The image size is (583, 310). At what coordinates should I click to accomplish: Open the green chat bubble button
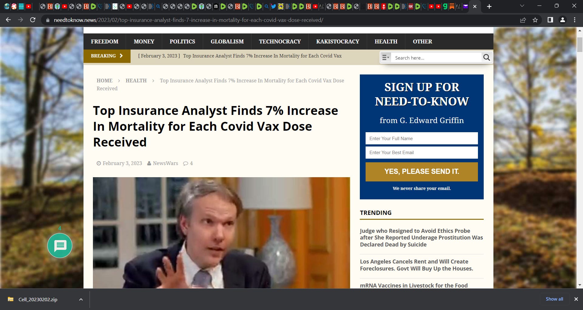pos(60,246)
